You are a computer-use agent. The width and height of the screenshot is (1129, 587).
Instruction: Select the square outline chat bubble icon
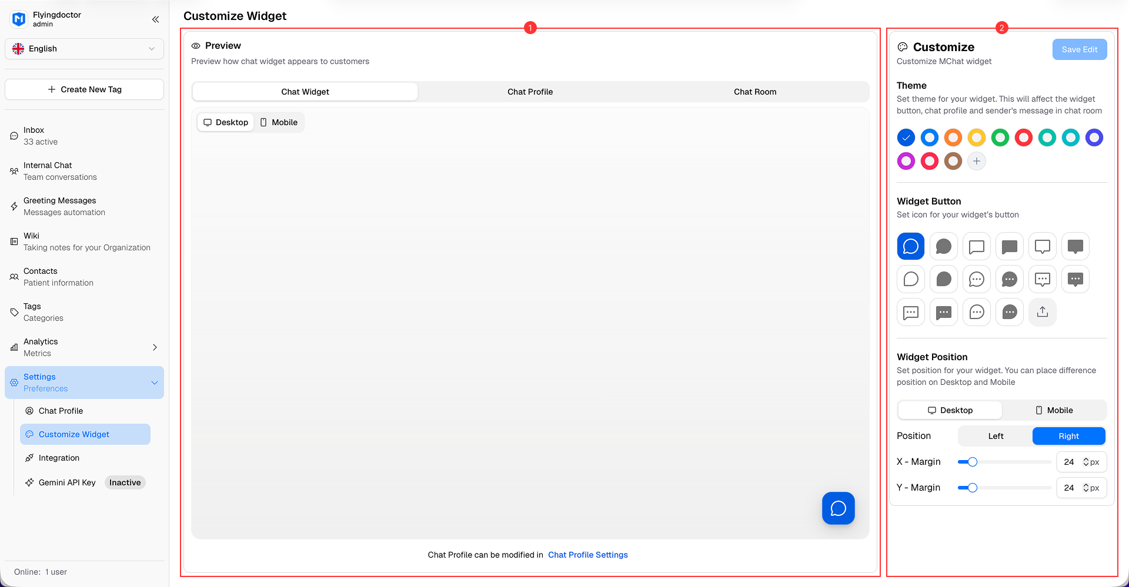(x=976, y=246)
